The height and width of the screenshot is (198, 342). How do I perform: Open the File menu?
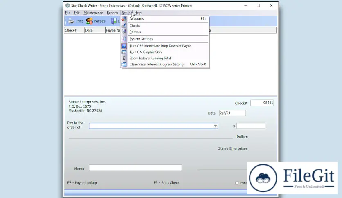point(67,13)
